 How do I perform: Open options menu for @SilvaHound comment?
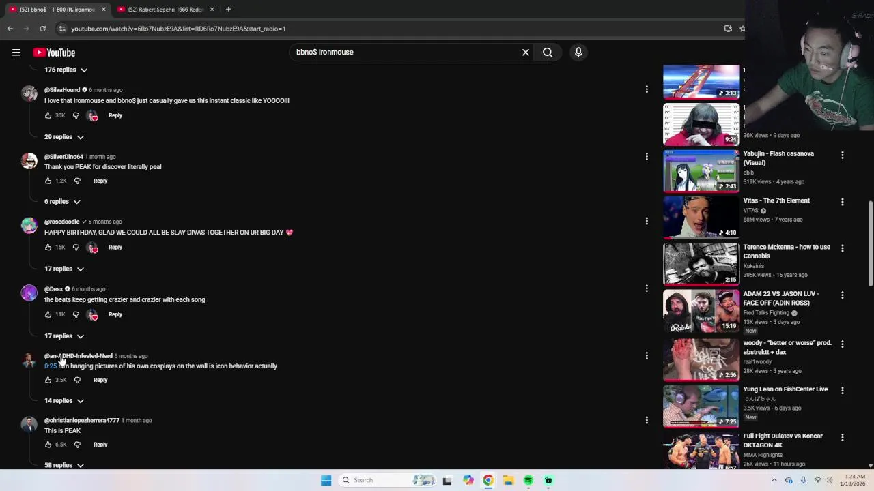click(647, 89)
